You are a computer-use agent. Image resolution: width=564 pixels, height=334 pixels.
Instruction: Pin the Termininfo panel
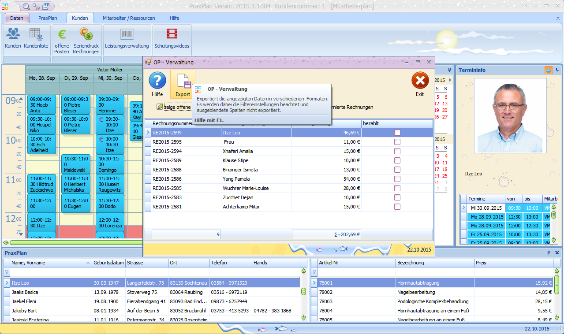point(557,70)
